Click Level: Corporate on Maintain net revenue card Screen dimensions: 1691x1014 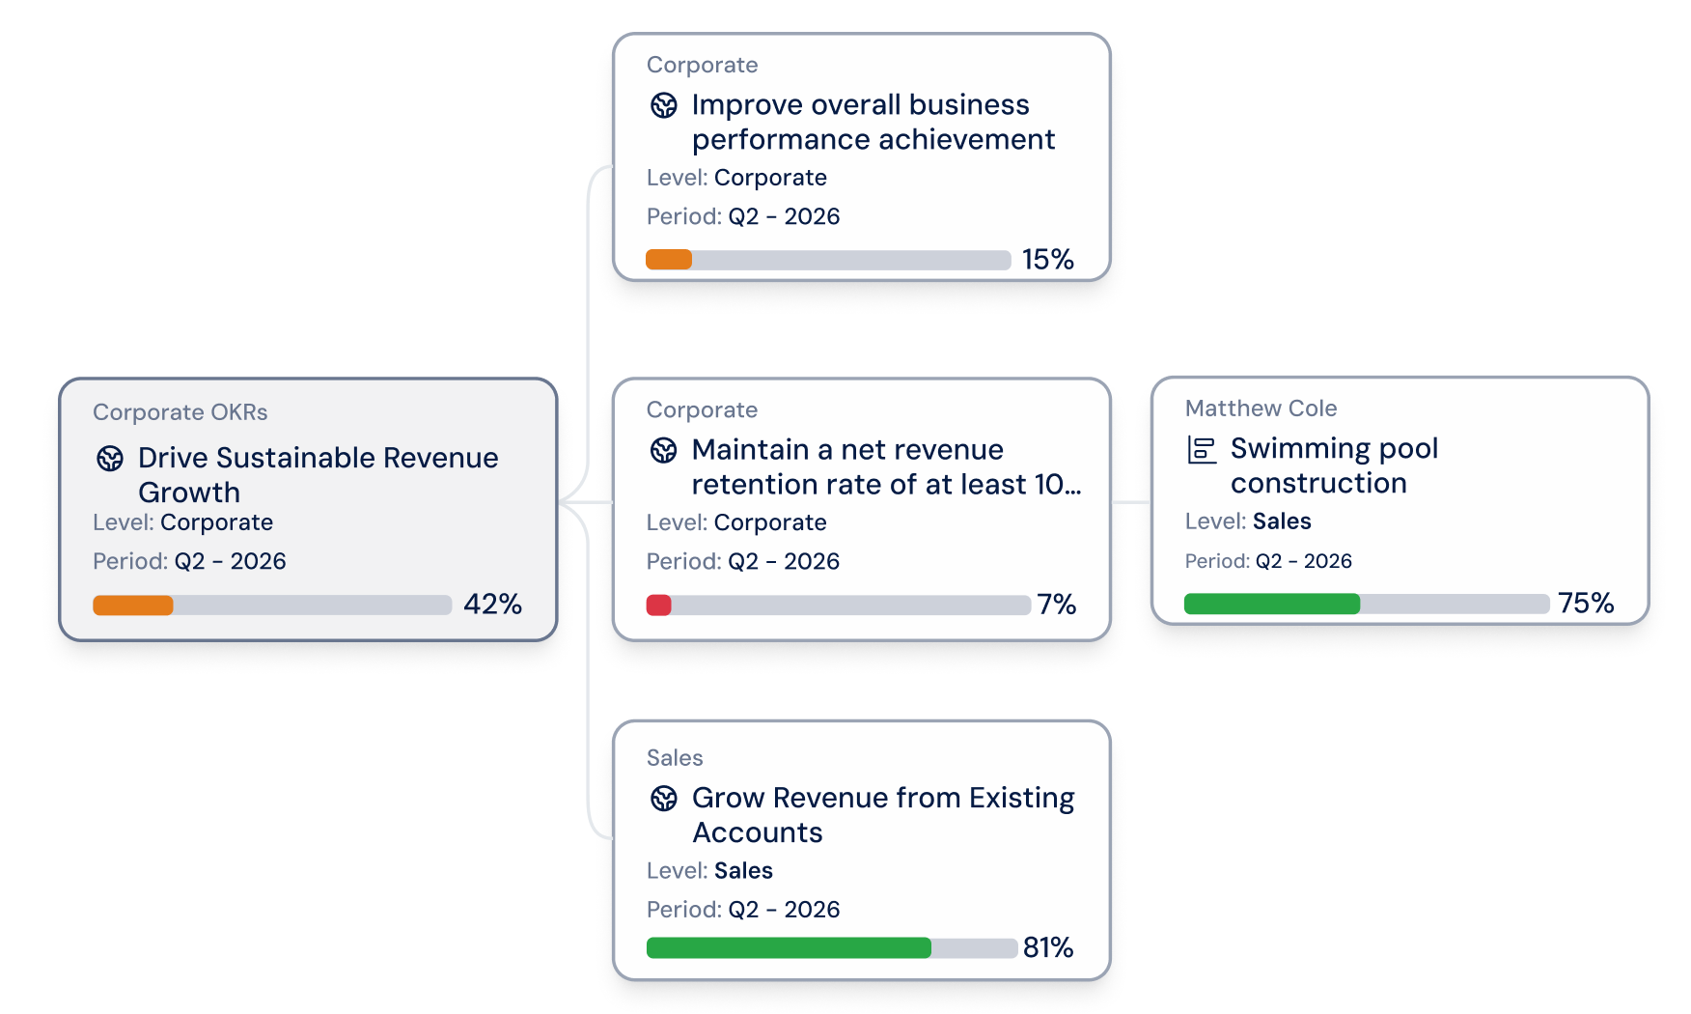click(x=736, y=522)
